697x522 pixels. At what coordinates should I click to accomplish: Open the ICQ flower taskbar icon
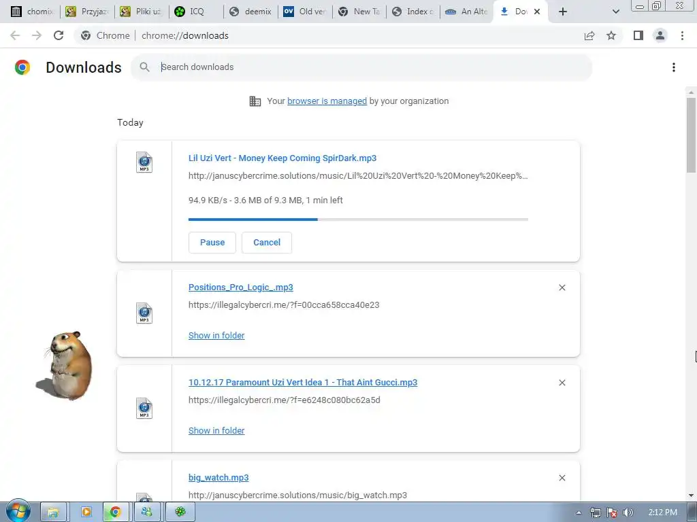180,512
